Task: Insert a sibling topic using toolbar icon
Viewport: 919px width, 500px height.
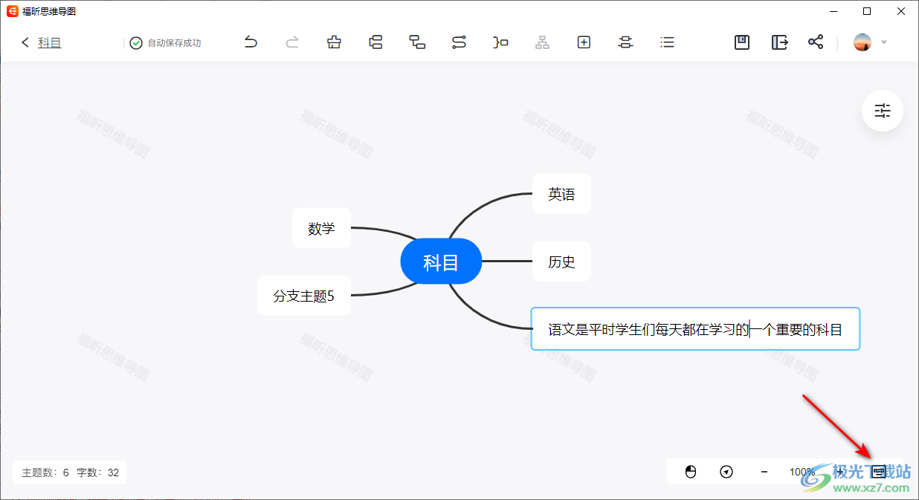Action: 376,42
